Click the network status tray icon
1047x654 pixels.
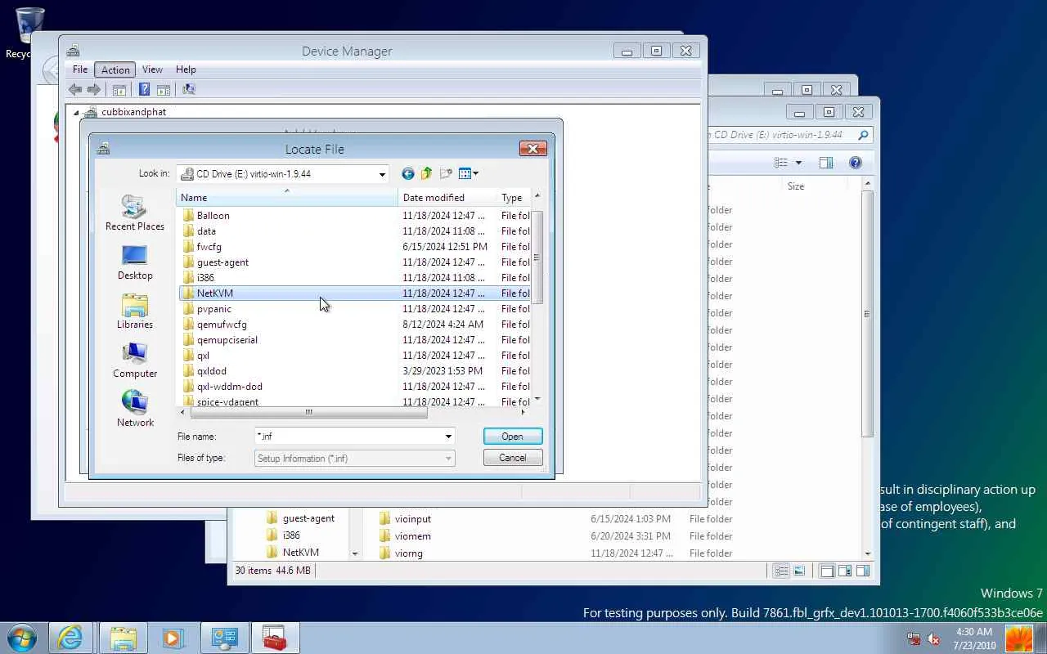[914, 638]
